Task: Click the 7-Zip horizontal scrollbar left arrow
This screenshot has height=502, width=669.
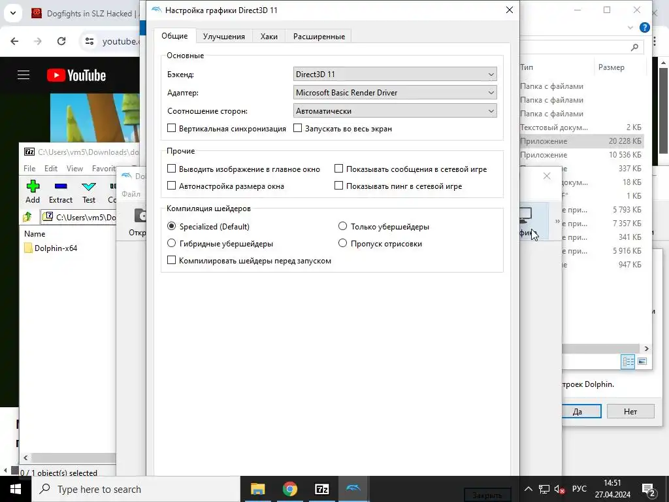Action: pos(25,458)
